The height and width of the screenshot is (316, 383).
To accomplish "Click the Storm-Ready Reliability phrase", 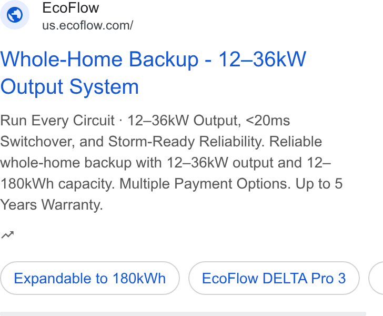I will 186,142.
